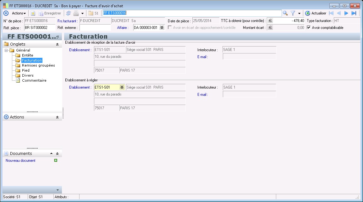
Task: Click euro icon next to TTC à obtenir
Action: click(x=270, y=21)
